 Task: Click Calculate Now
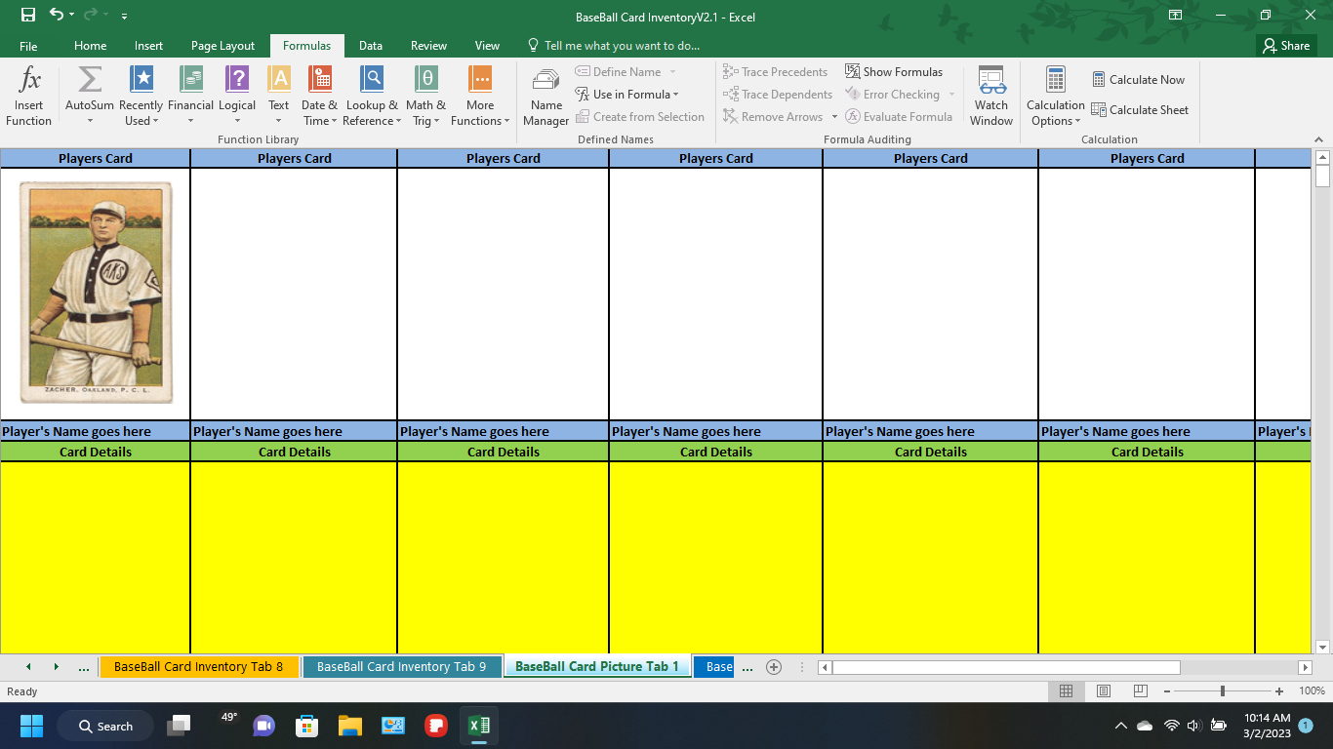[x=1139, y=80]
